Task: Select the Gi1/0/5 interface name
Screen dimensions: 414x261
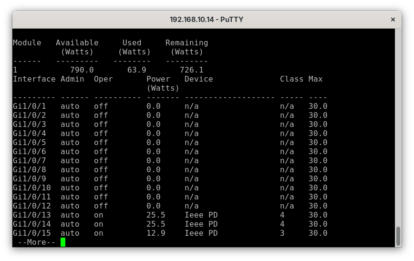Action: coord(29,142)
